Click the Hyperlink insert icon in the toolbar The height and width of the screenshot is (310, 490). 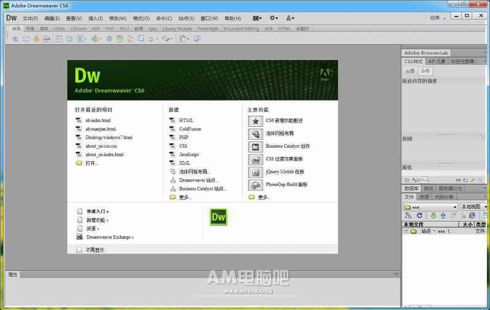15,39
